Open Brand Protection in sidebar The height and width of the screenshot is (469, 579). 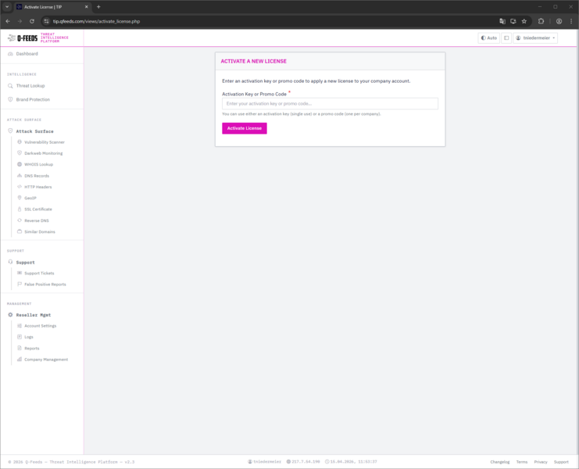coord(33,99)
